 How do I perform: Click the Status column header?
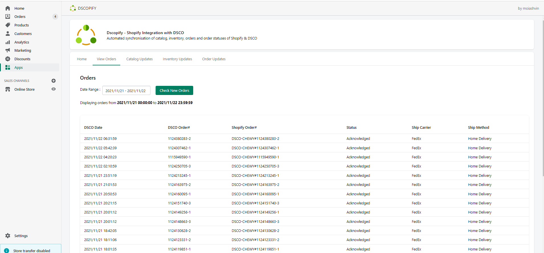click(x=351, y=127)
